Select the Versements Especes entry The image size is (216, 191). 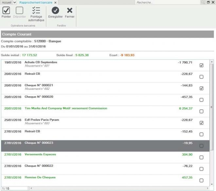(40, 154)
